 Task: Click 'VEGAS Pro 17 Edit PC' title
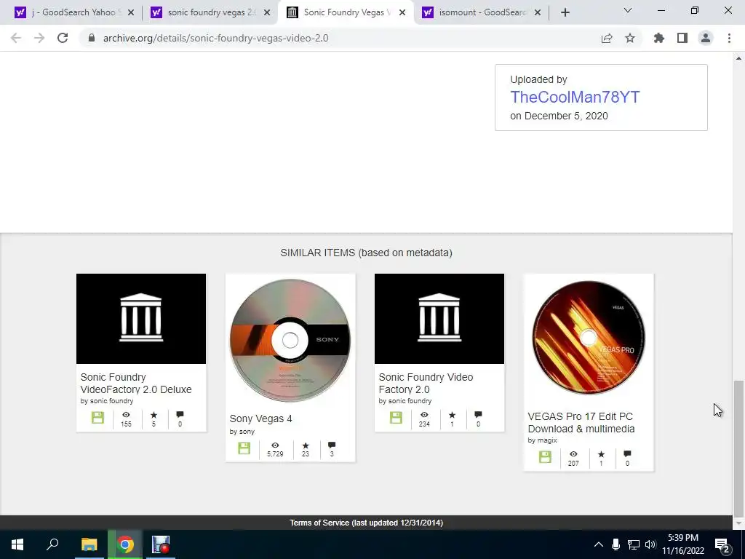tap(581, 423)
